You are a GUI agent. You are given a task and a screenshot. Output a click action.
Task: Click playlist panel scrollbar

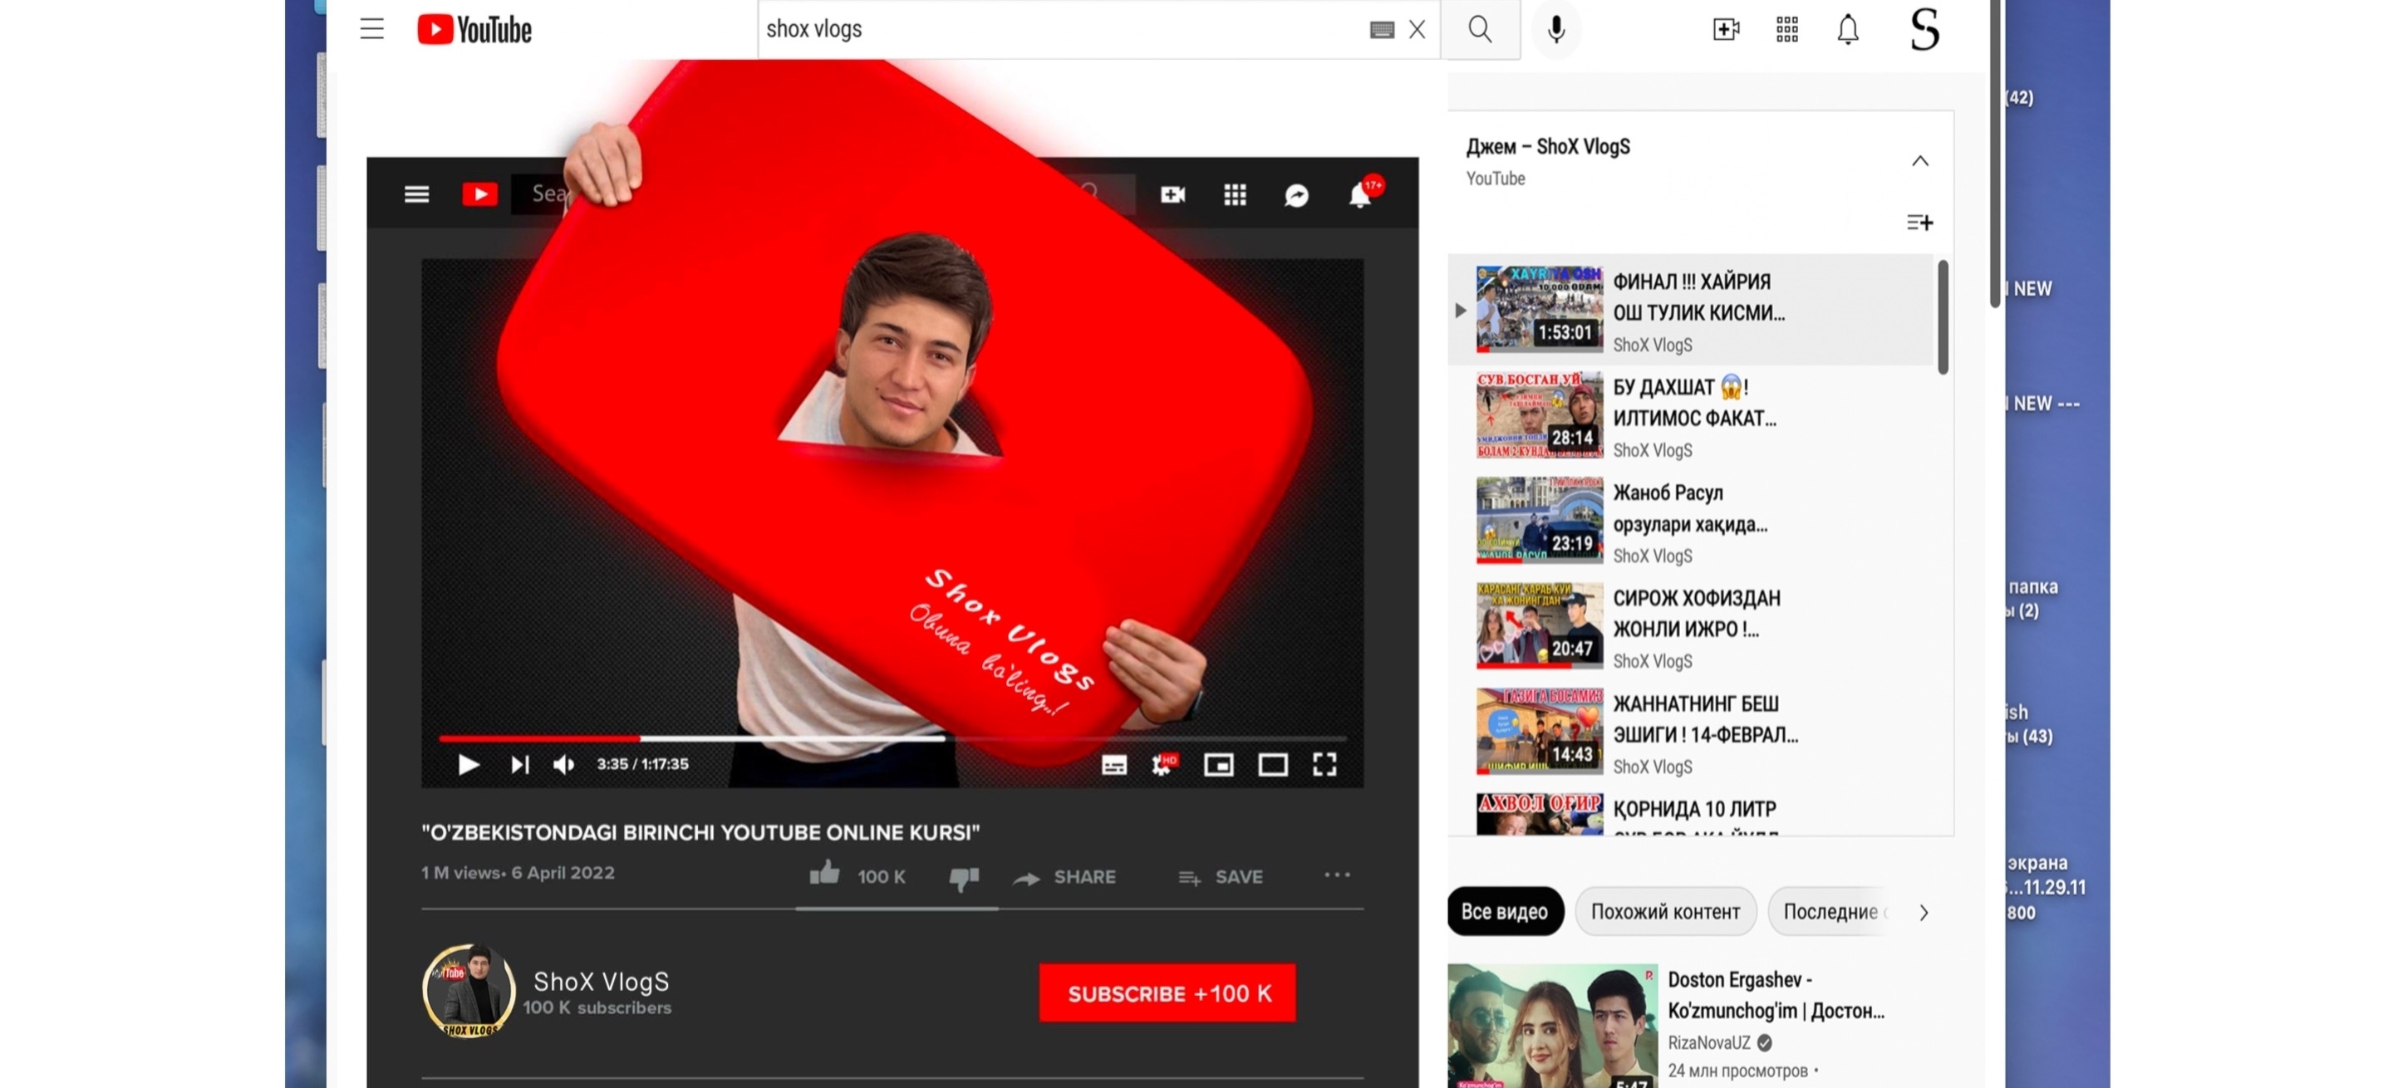(1943, 317)
